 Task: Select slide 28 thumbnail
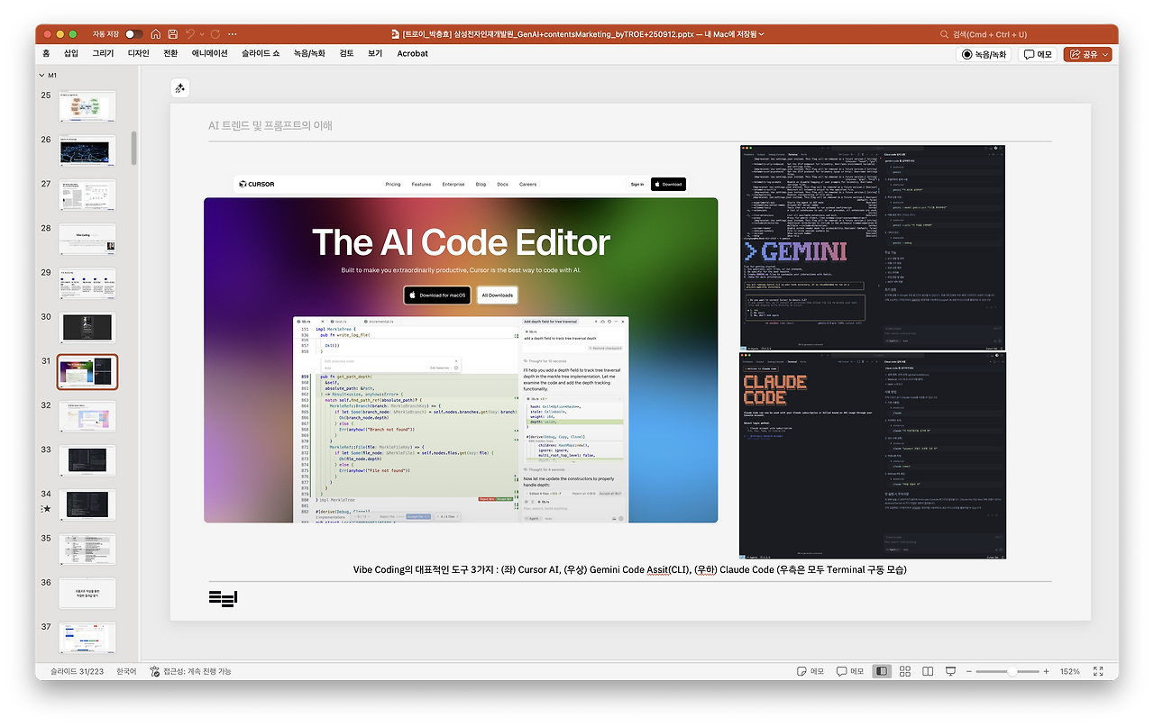pos(87,239)
